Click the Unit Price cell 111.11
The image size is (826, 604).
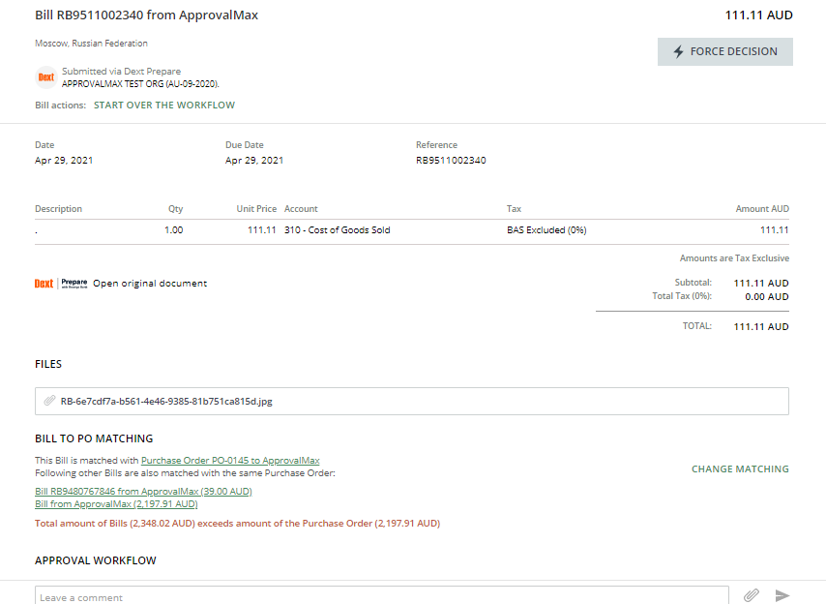pos(262,229)
